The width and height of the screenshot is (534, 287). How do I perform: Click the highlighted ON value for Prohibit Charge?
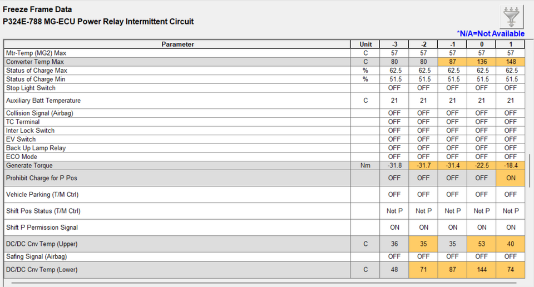[x=511, y=178]
